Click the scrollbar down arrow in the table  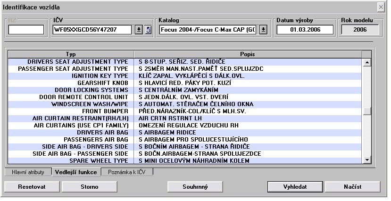(366, 160)
